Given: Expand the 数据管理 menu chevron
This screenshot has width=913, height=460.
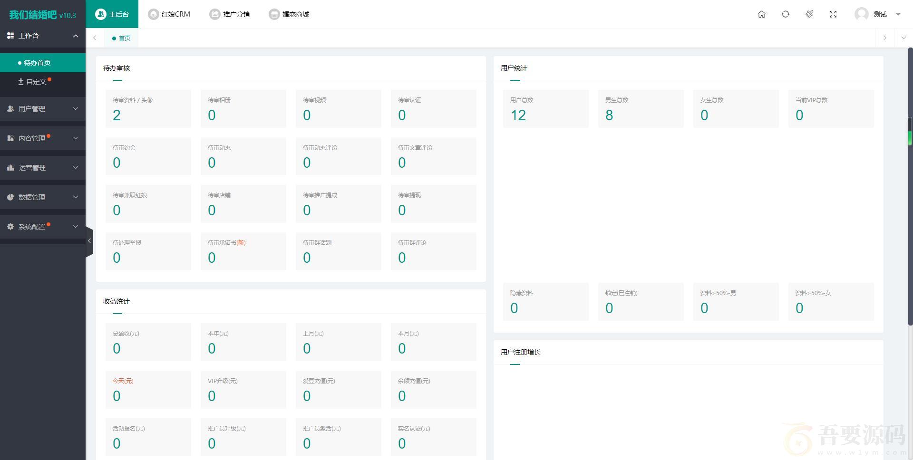Looking at the screenshot, I should [x=76, y=197].
